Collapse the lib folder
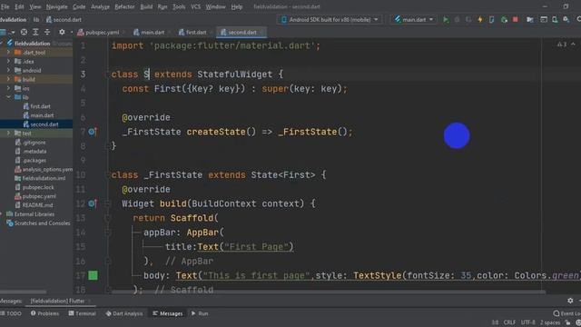The height and width of the screenshot is (327, 581). 8,97
